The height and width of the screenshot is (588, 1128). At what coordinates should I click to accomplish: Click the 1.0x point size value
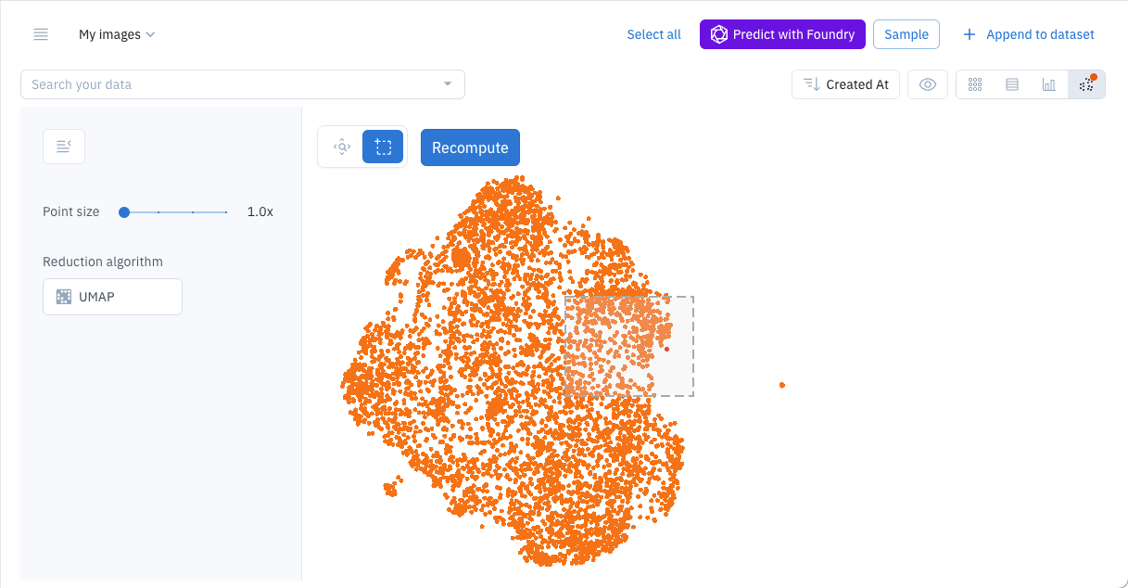click(260, 211)
